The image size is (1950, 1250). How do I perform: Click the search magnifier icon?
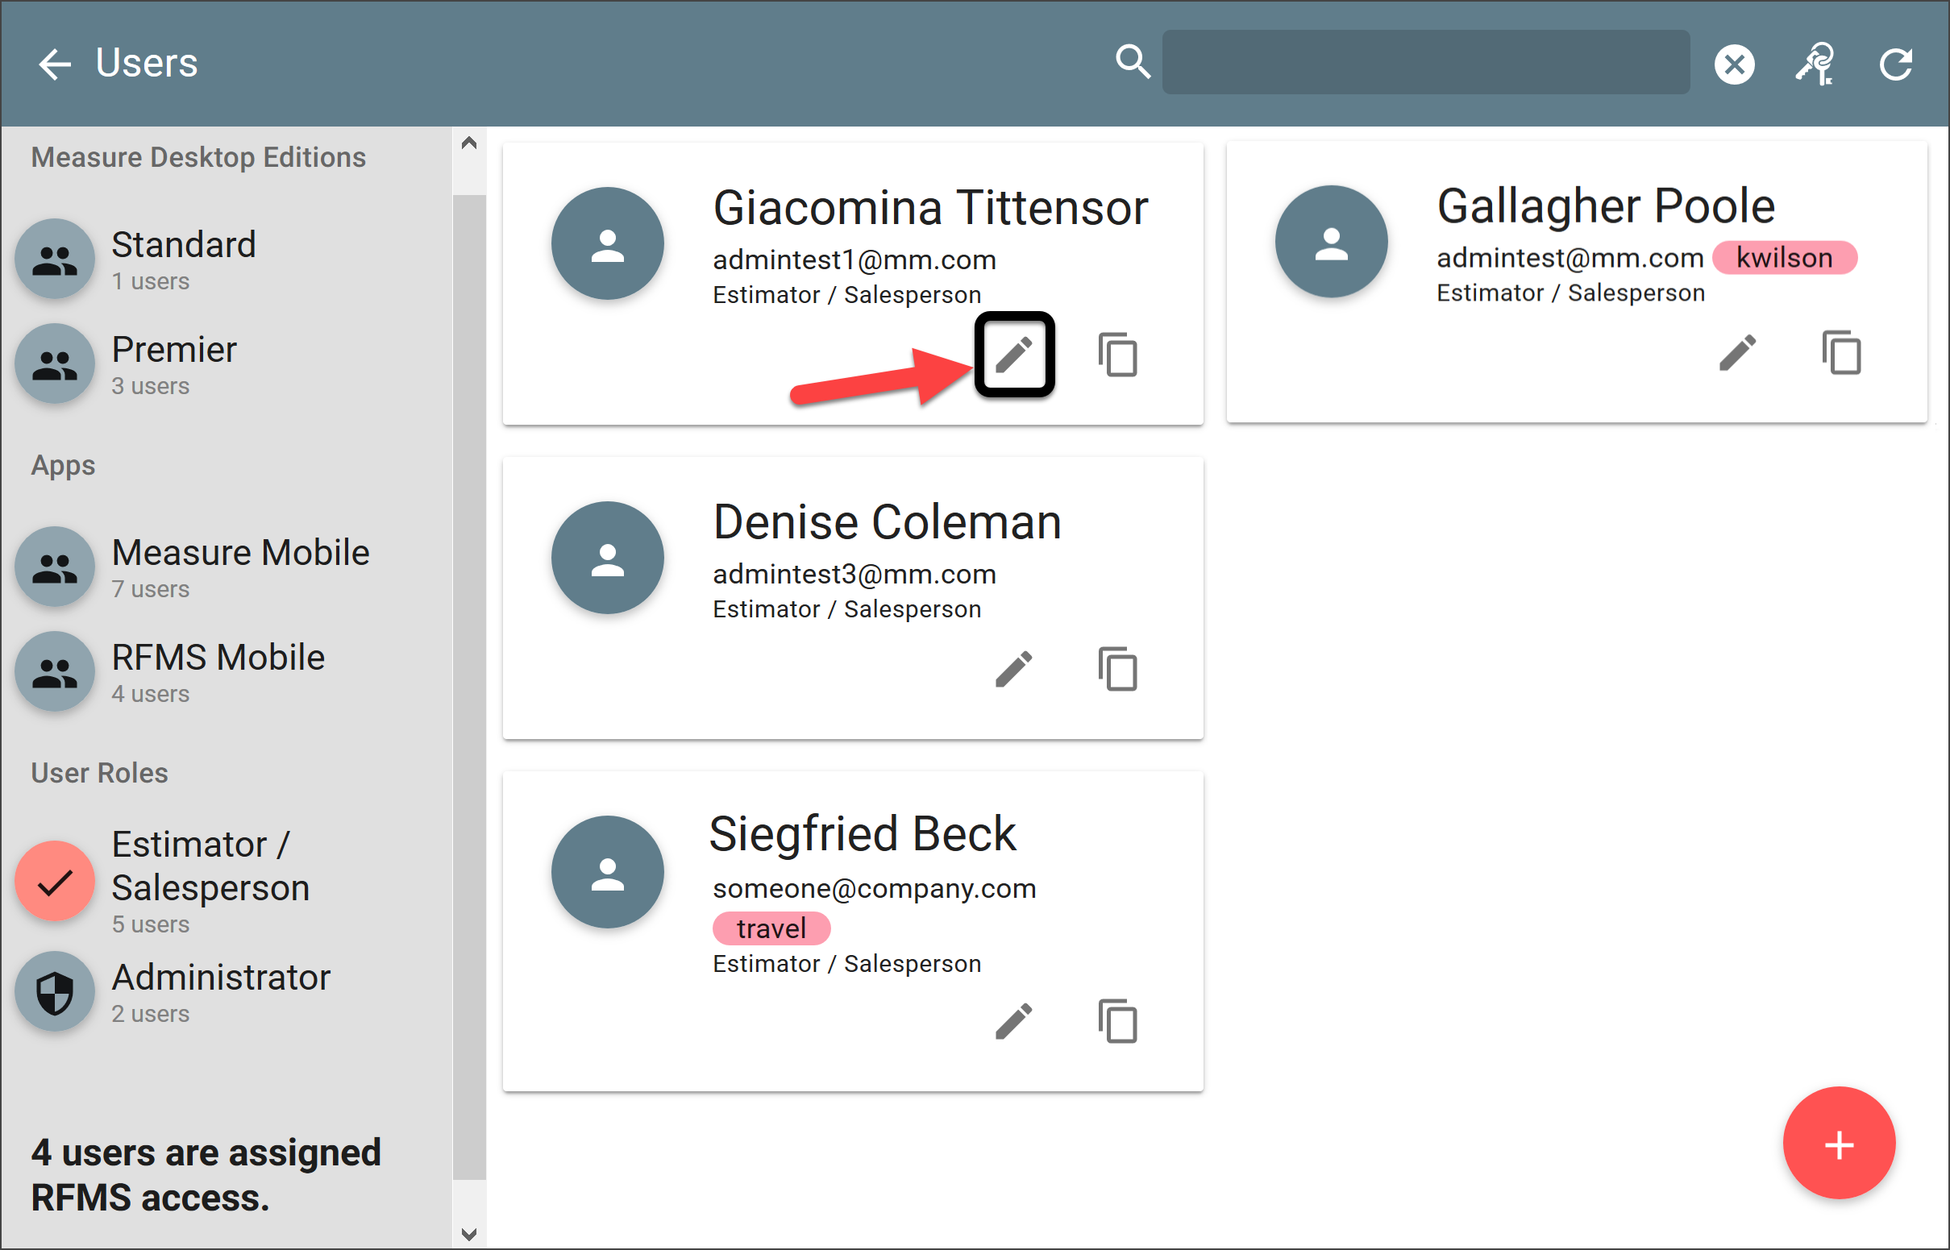[1132, 62]
